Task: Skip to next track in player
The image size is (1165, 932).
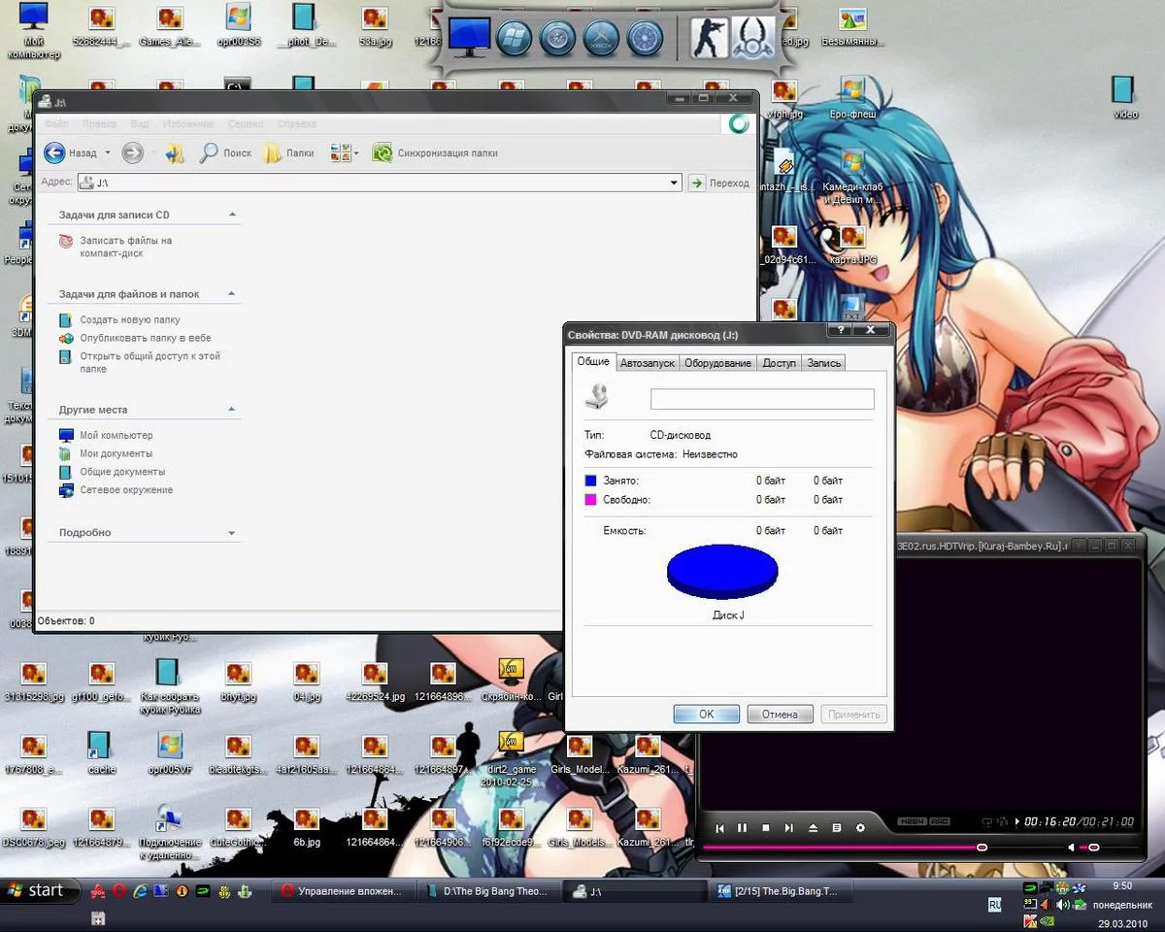Action: 789,828
